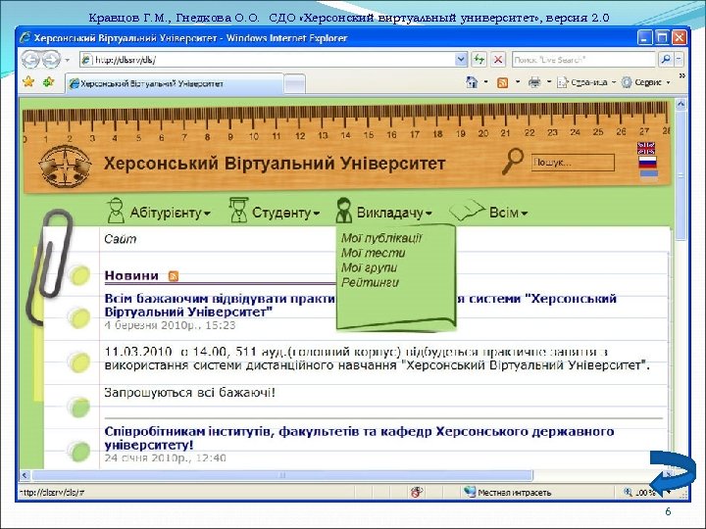The image size is (706, 529).
Task: Minimize the Internet Explorer window
Action: (645, 37)
